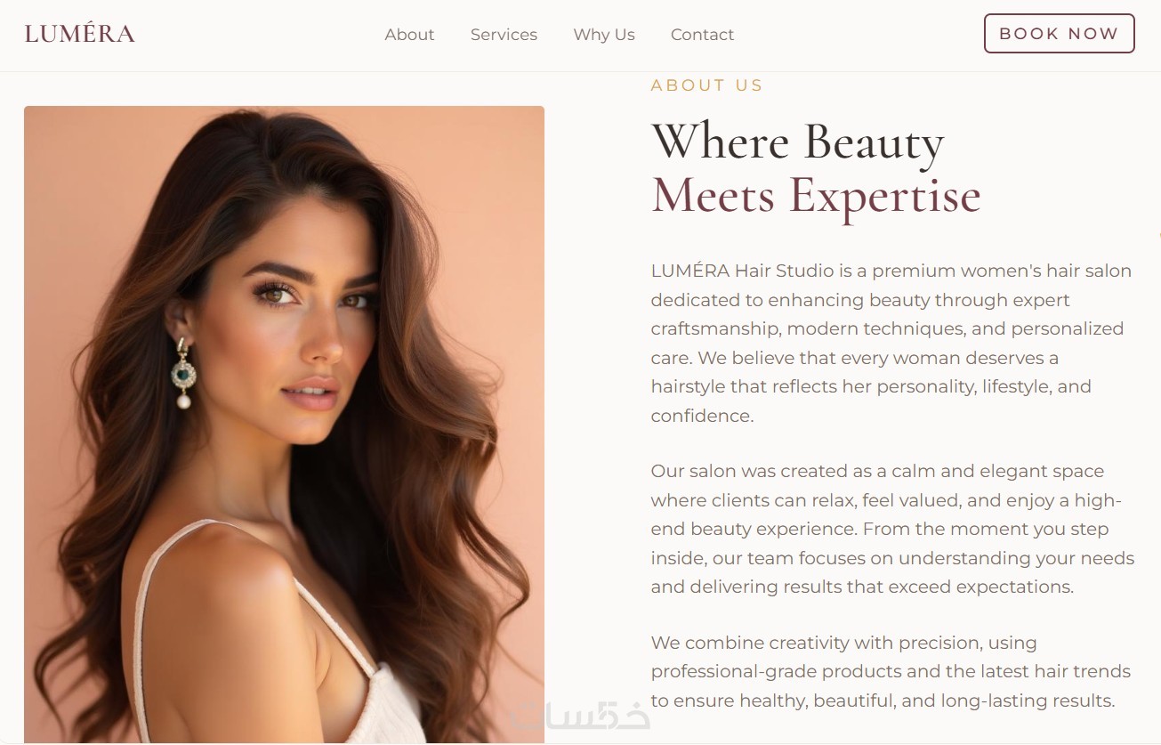Click the word 'confidence' ending the first paragraph
Viewport: 1161px width, 745px height.
699,416
